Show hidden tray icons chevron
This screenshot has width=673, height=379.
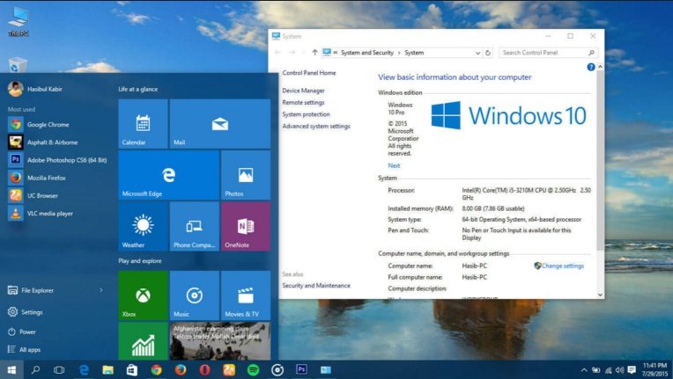(584, 370)
